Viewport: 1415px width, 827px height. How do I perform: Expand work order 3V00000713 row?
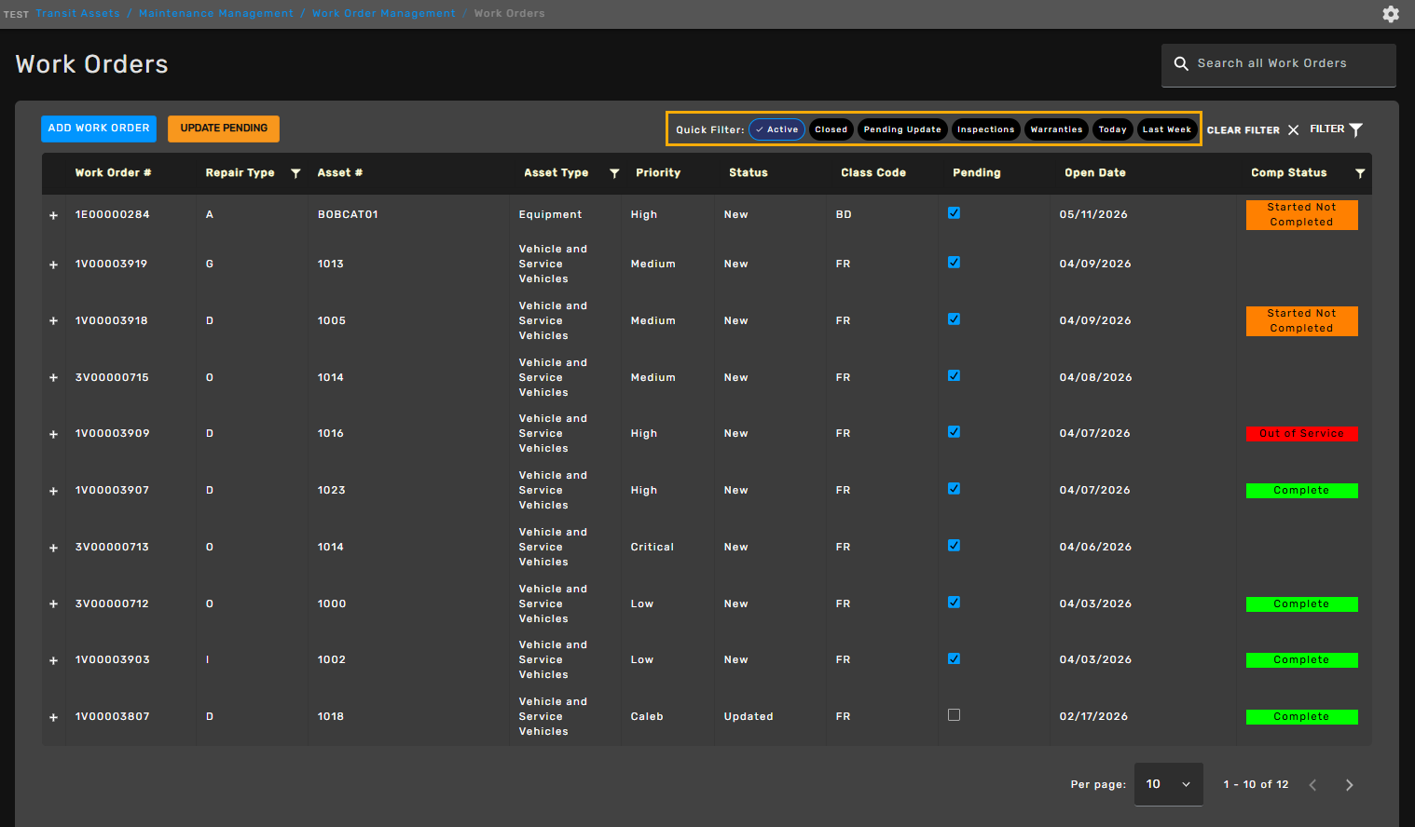53,548
